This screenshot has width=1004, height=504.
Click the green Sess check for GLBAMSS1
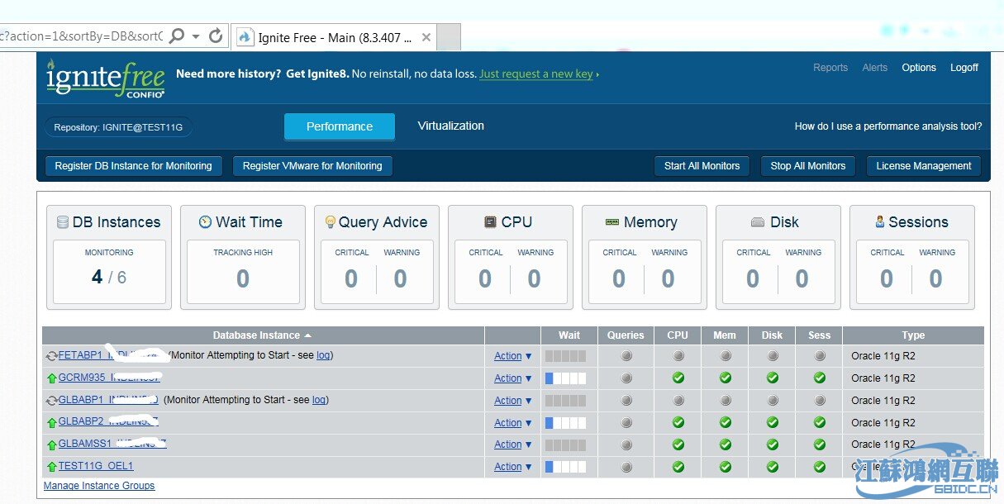[819, 445]
